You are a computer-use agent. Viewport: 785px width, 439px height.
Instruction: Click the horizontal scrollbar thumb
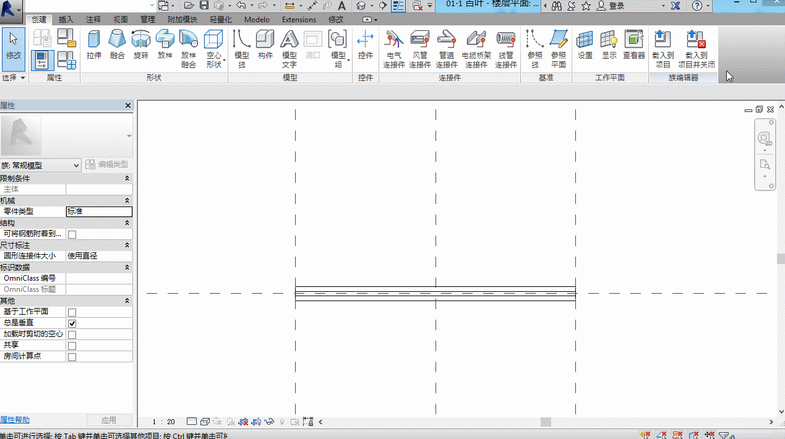[x=546, y=422]
